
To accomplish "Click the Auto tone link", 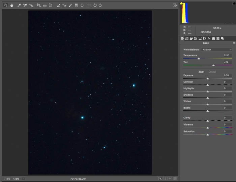I will (201, 71).
